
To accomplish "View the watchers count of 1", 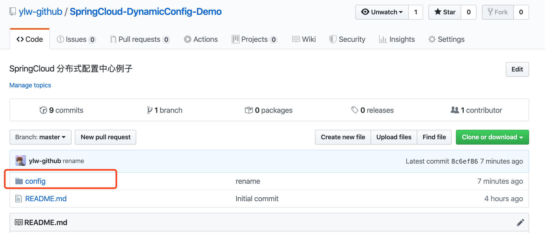I will pyautogui.click(x=416, y=12).
